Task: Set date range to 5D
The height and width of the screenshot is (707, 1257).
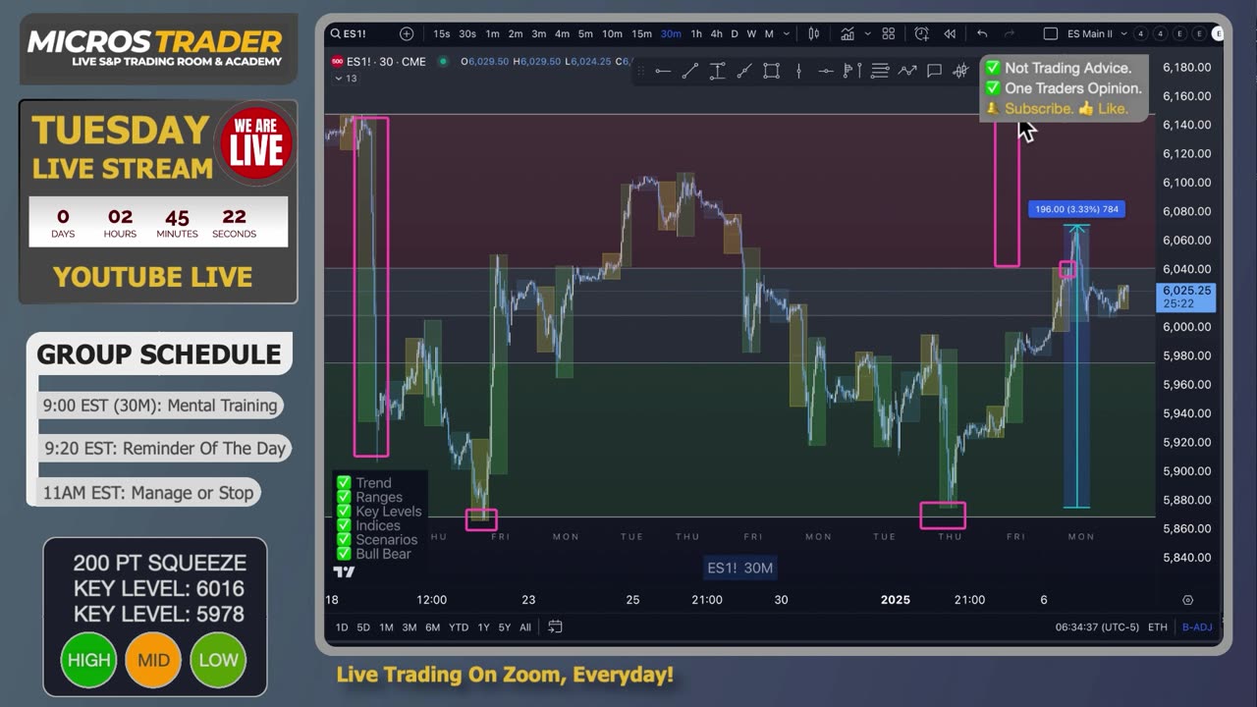Action: coord(363,626)
